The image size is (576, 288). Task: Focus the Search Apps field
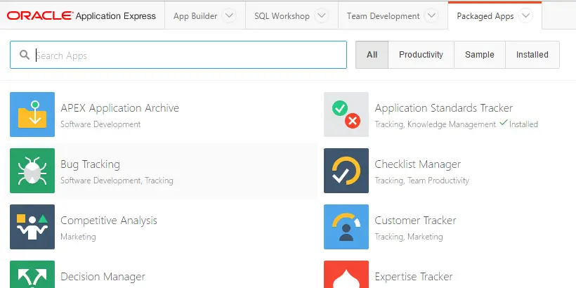pyautogui.click(x=178, y=55)
